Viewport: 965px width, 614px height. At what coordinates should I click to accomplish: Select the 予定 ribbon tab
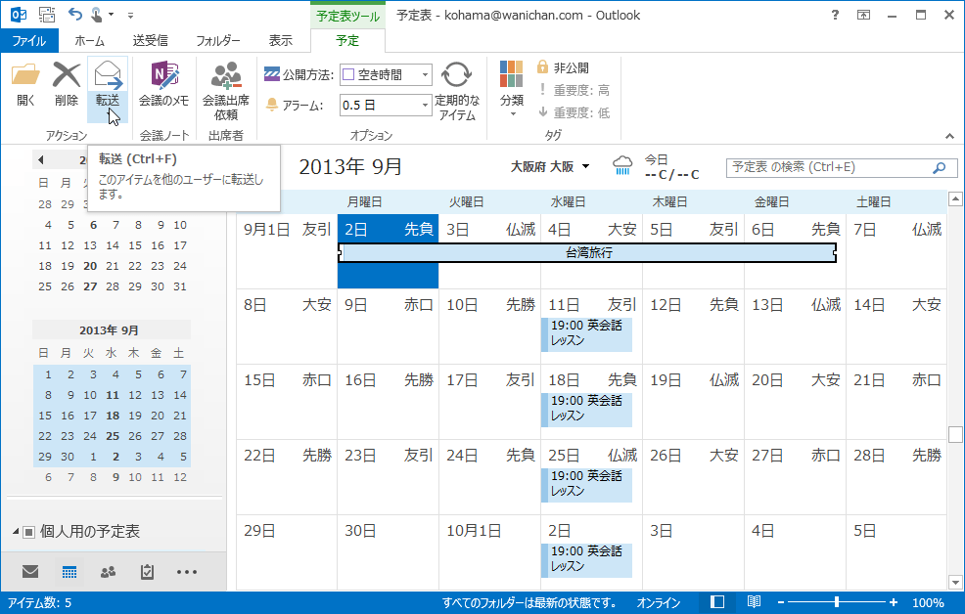(x=347, y=40)
